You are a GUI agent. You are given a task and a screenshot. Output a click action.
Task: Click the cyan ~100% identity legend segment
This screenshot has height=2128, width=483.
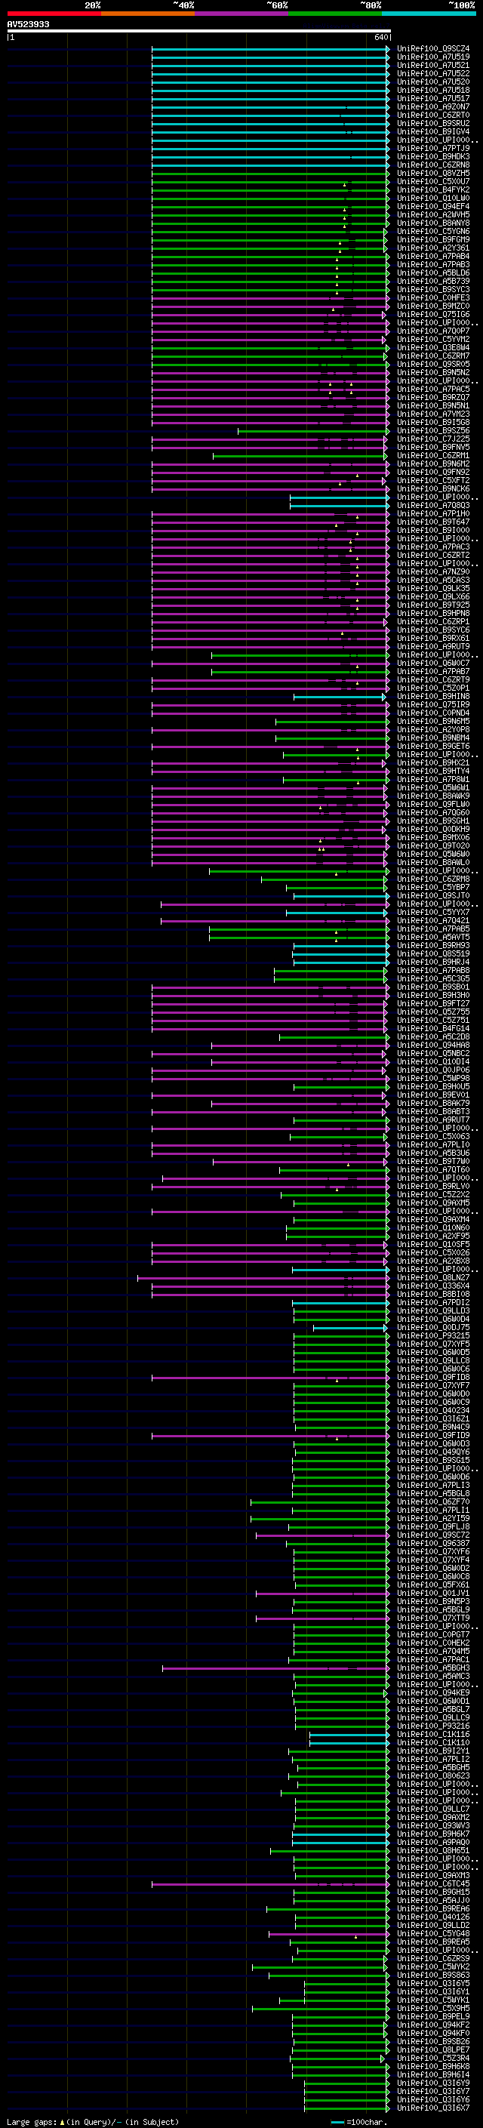click(429, 14)
